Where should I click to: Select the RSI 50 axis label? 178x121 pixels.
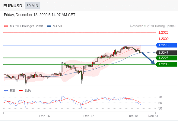pyautogui.click(x=160, y=103)
